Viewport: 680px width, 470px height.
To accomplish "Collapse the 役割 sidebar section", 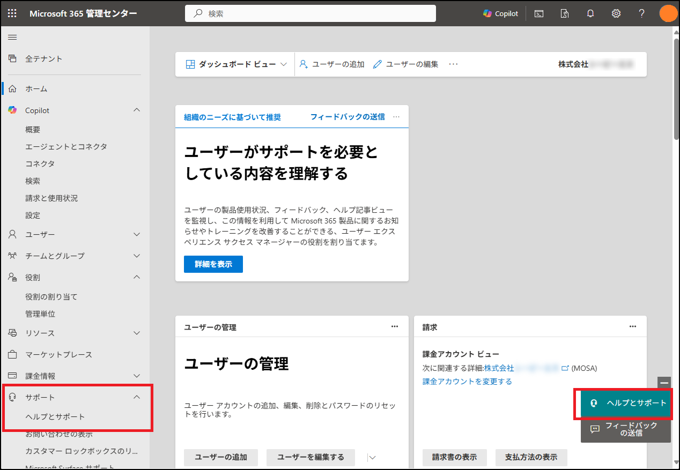I will [137, 277].
